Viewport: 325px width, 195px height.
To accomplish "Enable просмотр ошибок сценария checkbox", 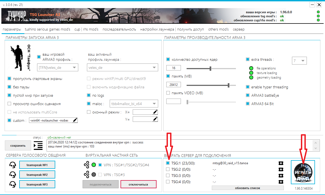I will [x=9, y=104].
